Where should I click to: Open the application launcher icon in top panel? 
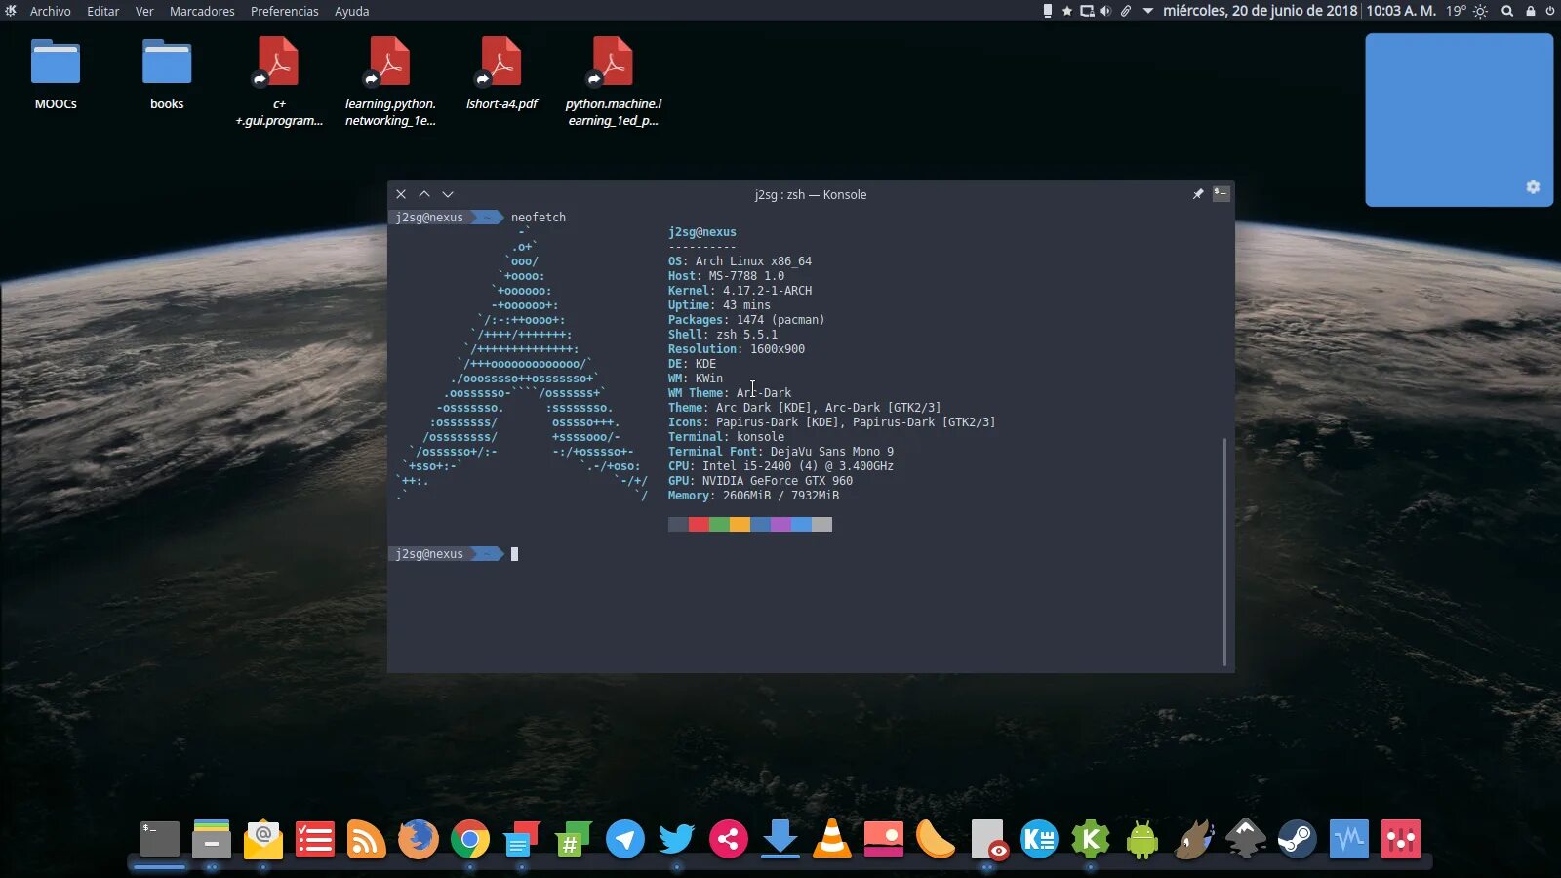click(11, 11)
